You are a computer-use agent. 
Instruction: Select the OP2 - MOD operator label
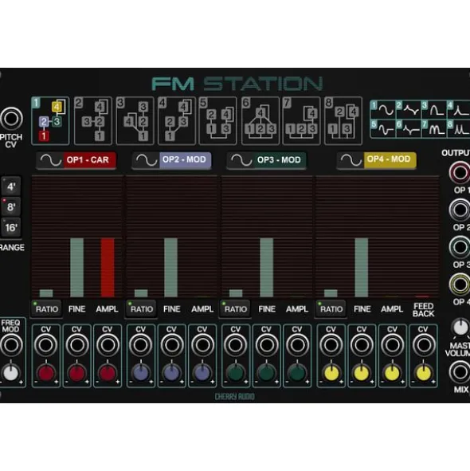pyautogui.click(x=185, y=160)
